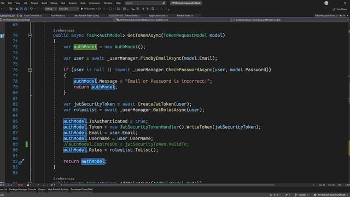Open the Web Publish Activity tab

[x=58, y=189]
